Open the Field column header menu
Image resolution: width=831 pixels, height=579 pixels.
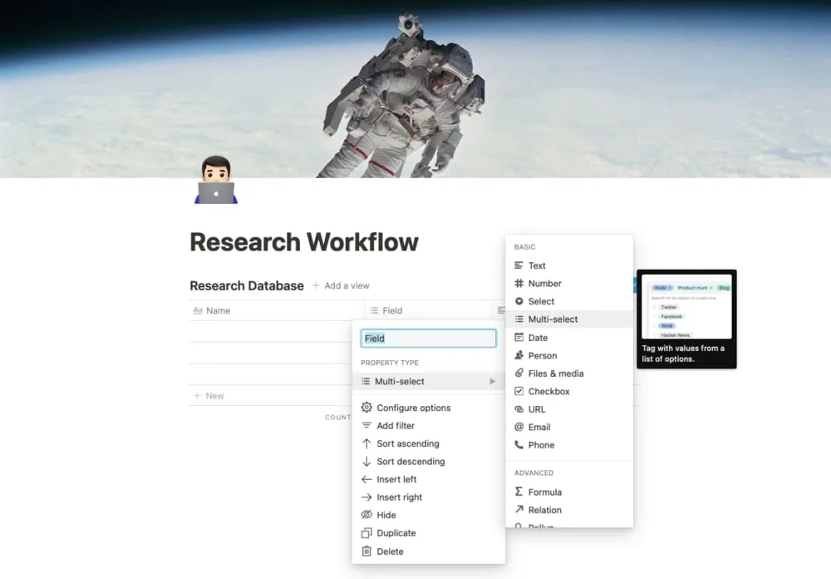(428, 310)
